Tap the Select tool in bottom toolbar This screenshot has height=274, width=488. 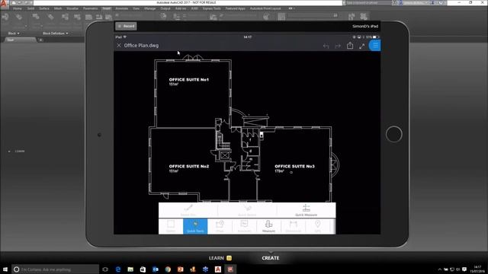click(171, 227)
